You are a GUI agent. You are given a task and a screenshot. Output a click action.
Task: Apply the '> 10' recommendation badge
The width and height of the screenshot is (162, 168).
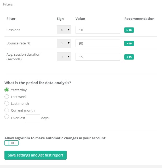[129, 30]
